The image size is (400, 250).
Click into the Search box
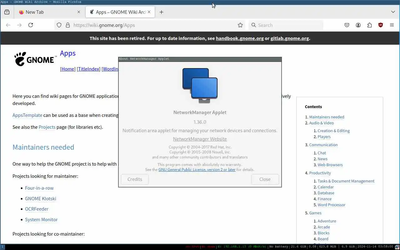tap(286, 25)
